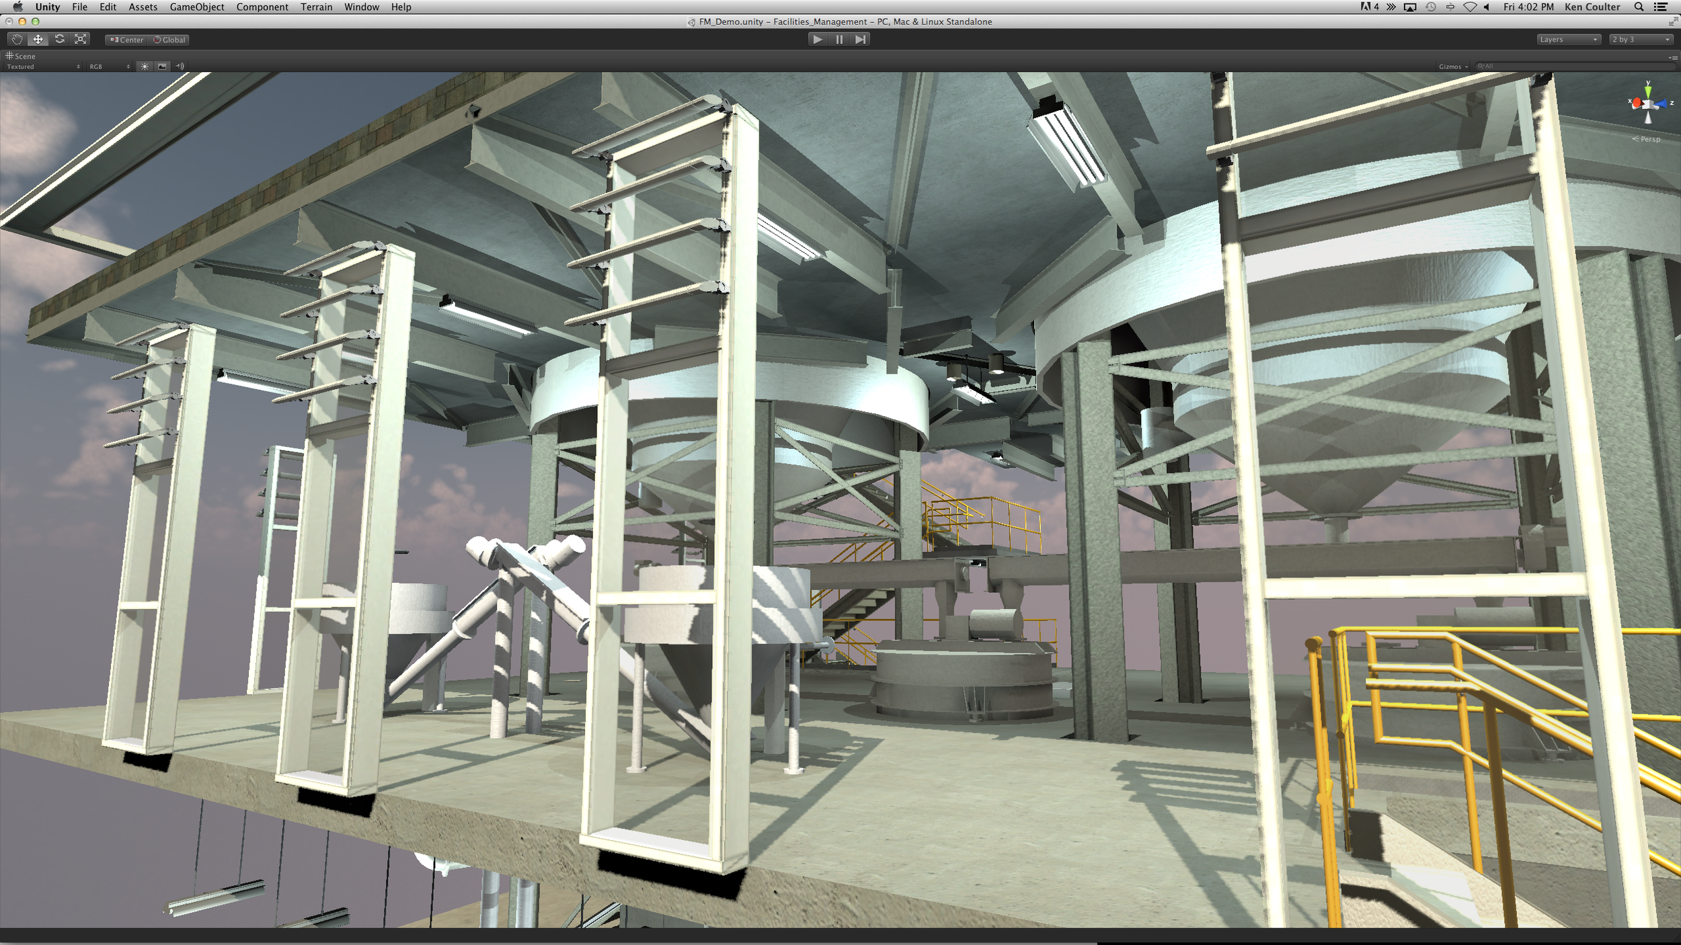This screenshot has width=1681, height=945.
Task: Toggle the Global orientation button
Action: (x=169, y=40)
